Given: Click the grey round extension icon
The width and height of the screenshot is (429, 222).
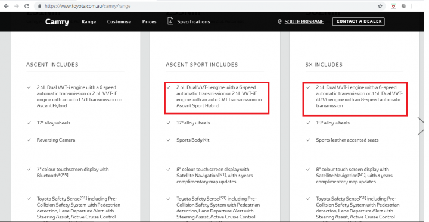Looking at the screenshot, I should [x=403, y=6].
